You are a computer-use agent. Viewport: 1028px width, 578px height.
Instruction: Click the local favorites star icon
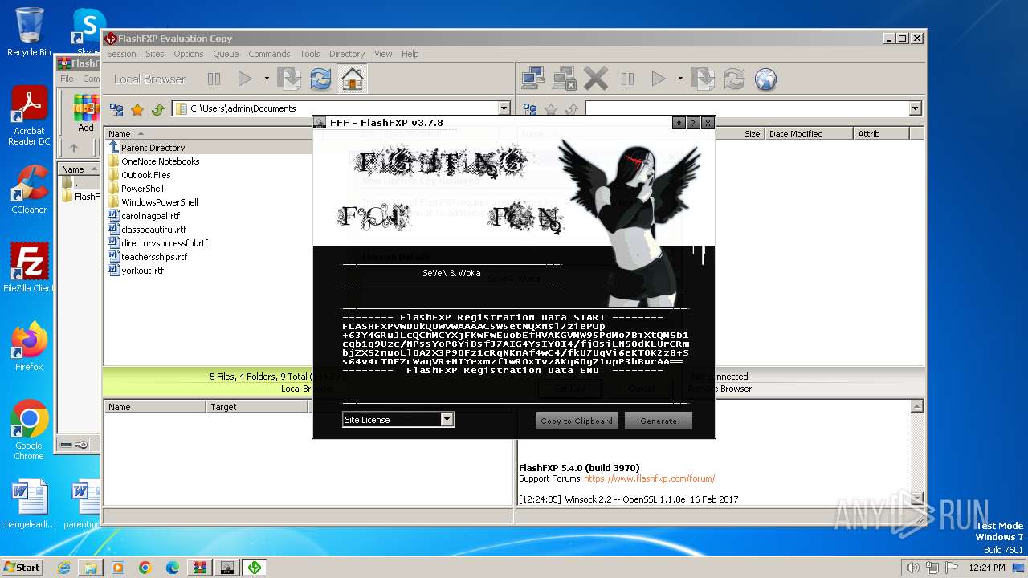click(137, 109)
